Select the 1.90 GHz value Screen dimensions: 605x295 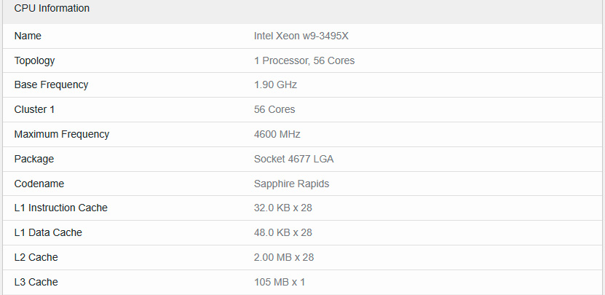pyautogui.click(x=275, y=84)
